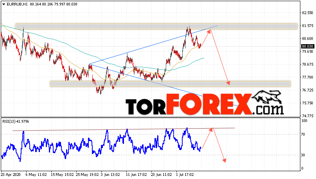
Task: Click the chart dropdown triangle beside EURRUB,H1
Action: (x=4, y=4)
